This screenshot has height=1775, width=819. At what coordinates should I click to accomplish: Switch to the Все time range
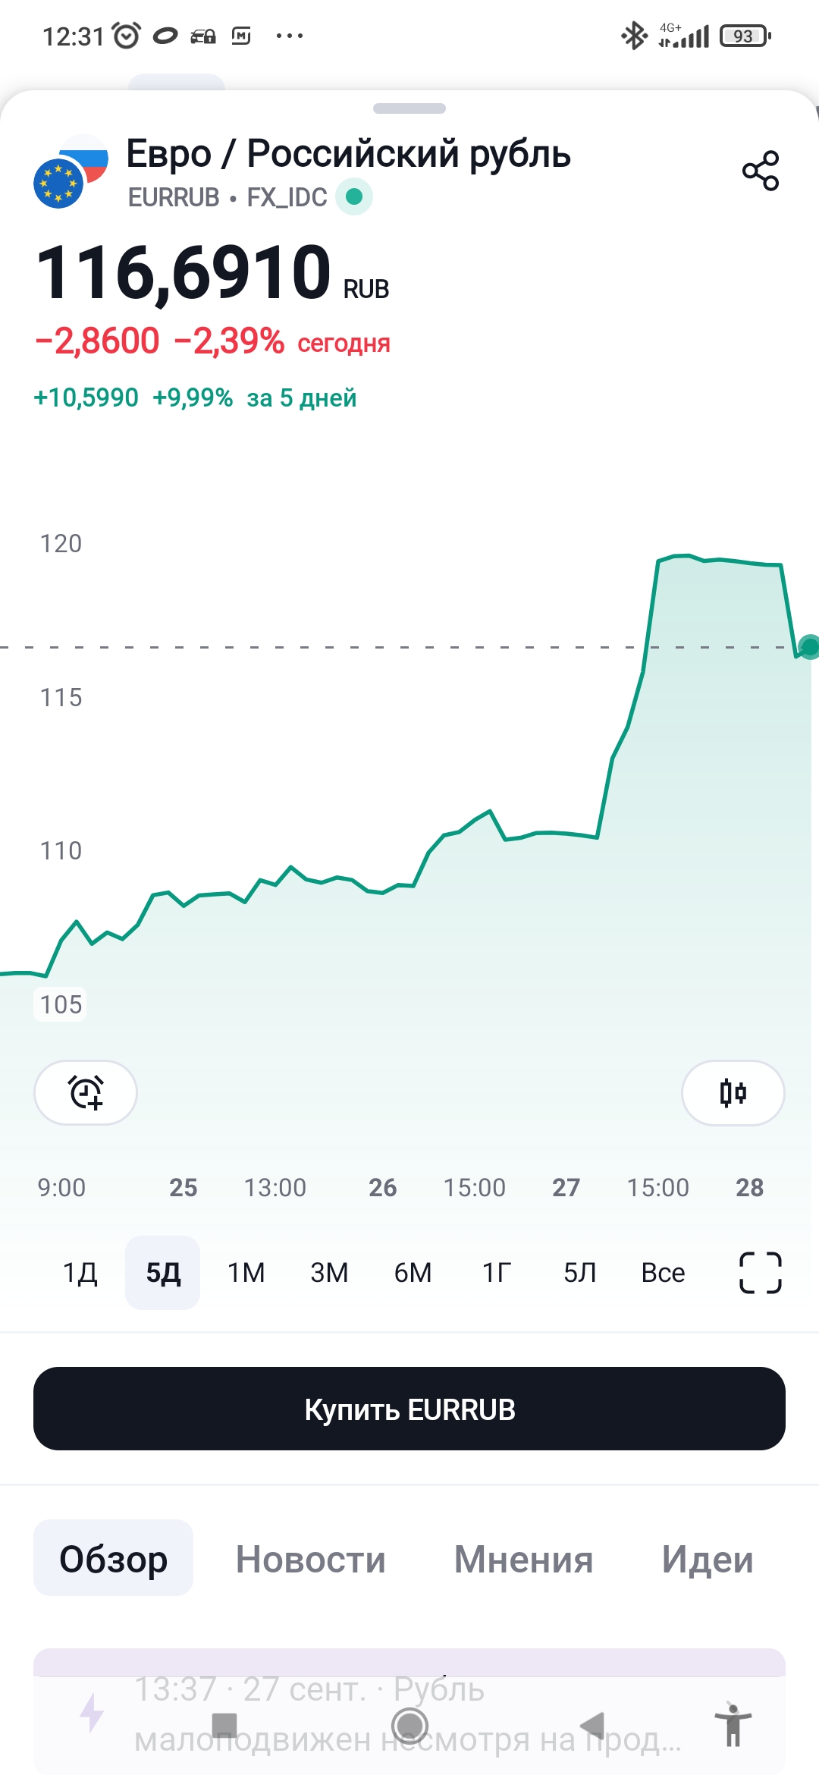(663, 1272)
